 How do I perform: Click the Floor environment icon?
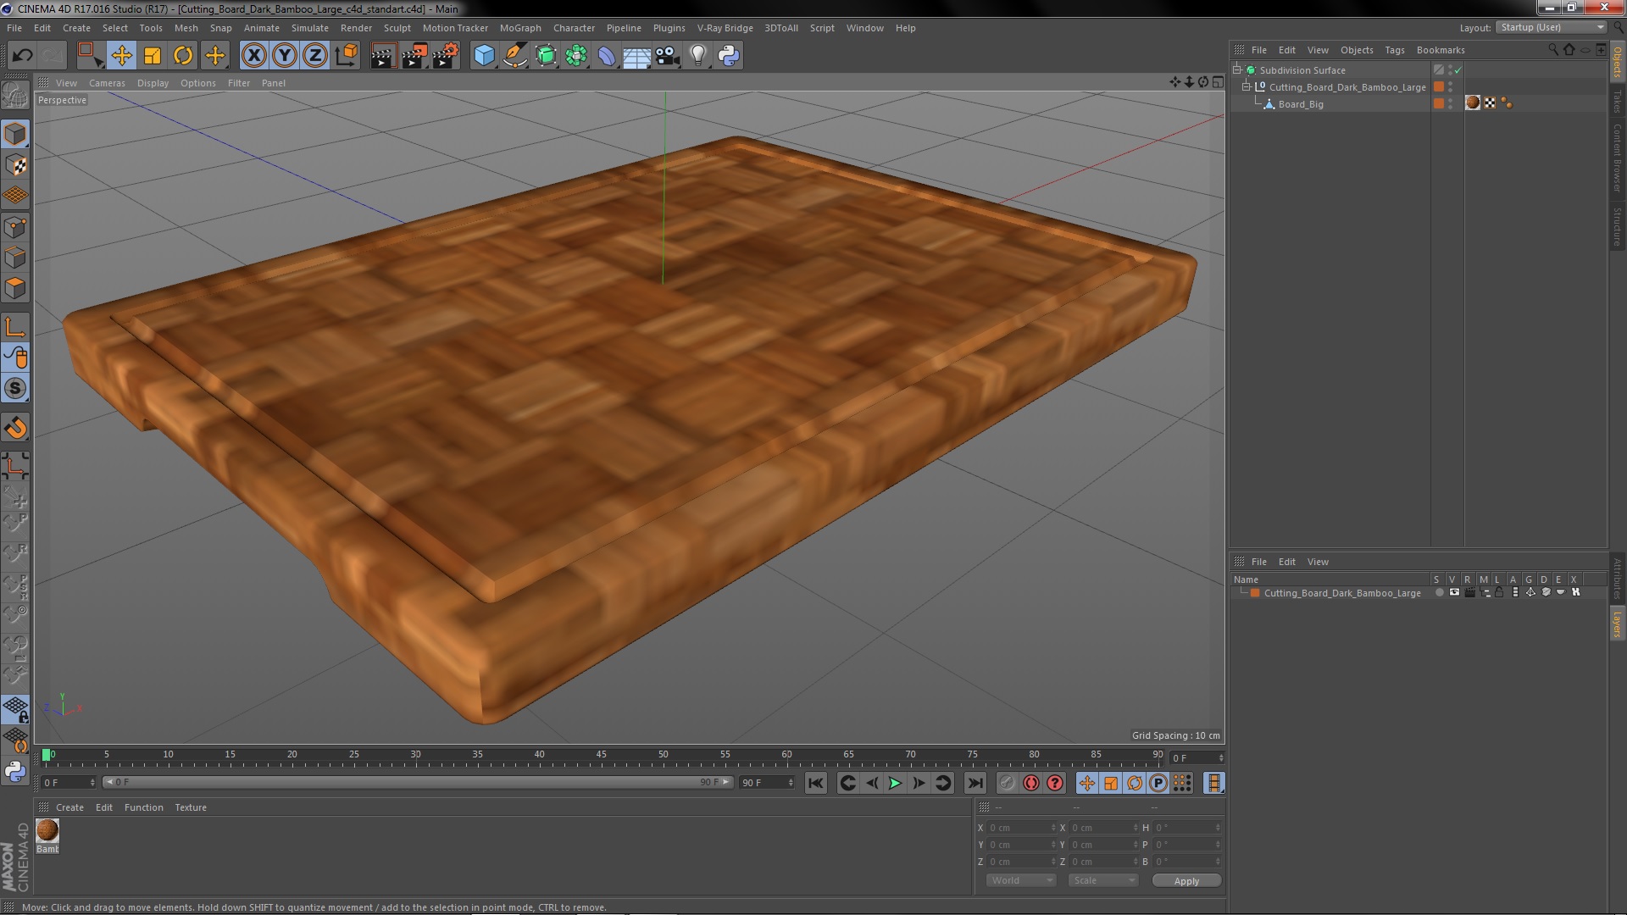pos(637,56)
